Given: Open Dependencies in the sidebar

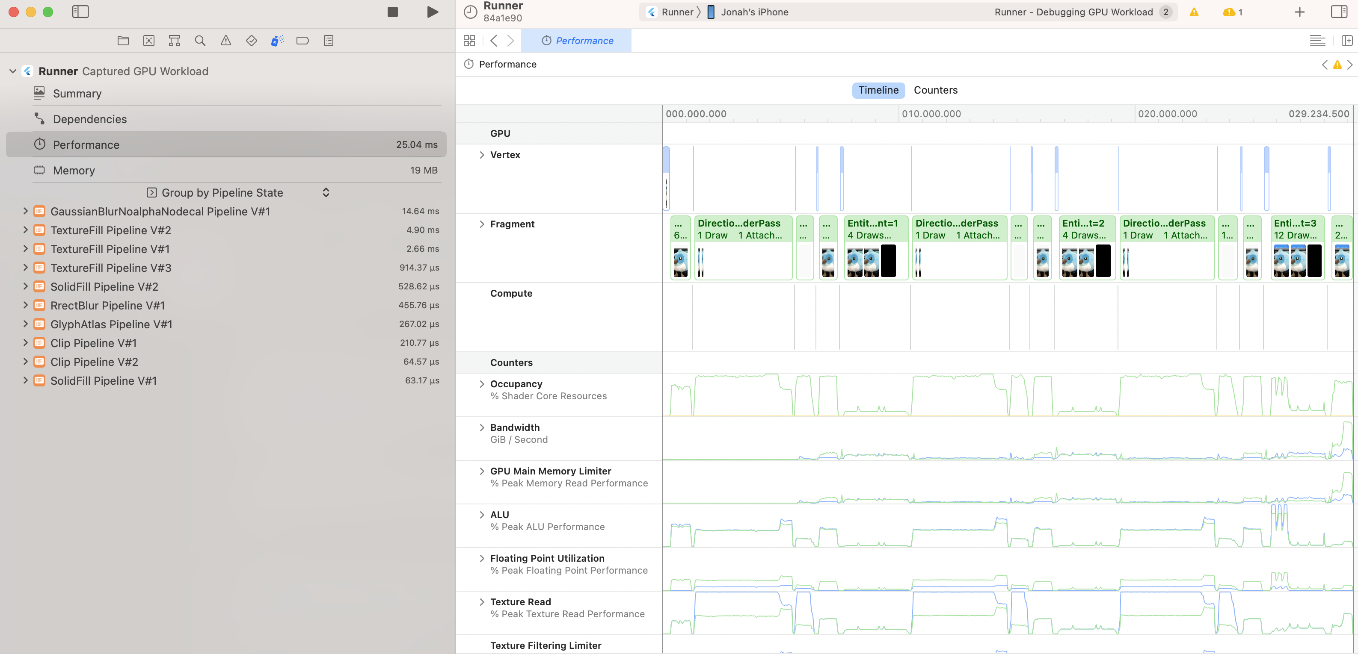Looking at the screenshot, I should tap(89, 120).
